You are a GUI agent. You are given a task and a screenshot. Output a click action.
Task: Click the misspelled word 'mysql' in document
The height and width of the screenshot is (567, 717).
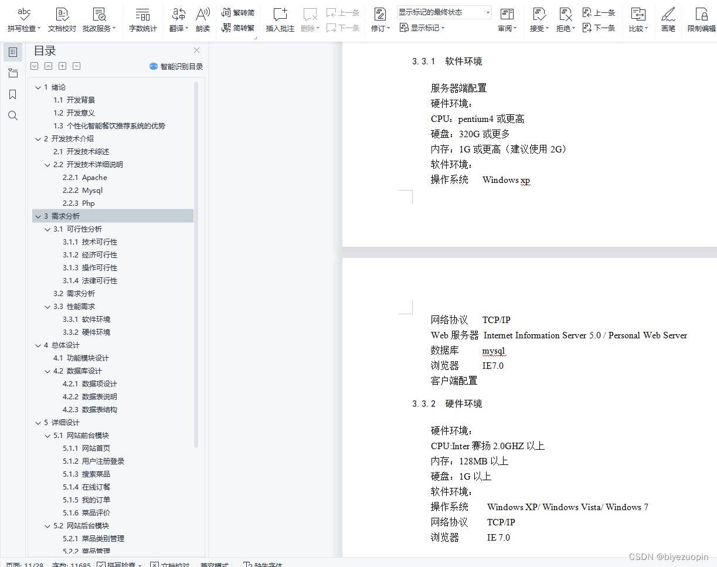pos(494,351)
